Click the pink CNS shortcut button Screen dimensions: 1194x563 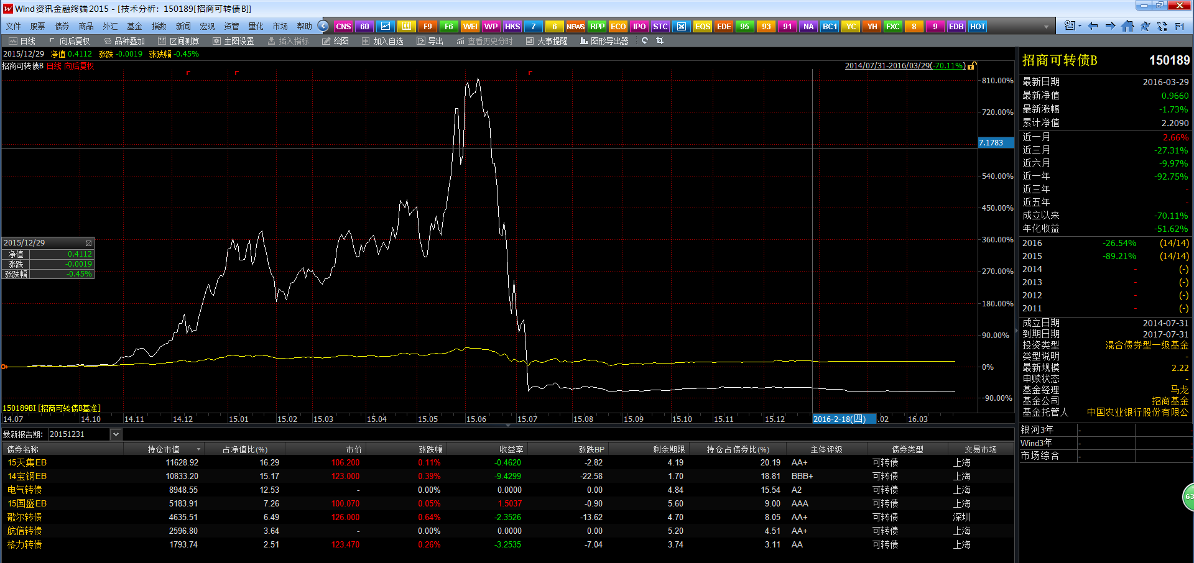coord(343,27)
